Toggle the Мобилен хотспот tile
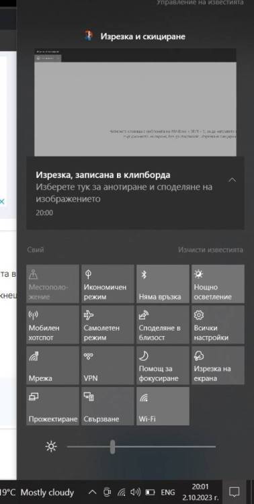 pyautogui.click(x=52, y=325)
